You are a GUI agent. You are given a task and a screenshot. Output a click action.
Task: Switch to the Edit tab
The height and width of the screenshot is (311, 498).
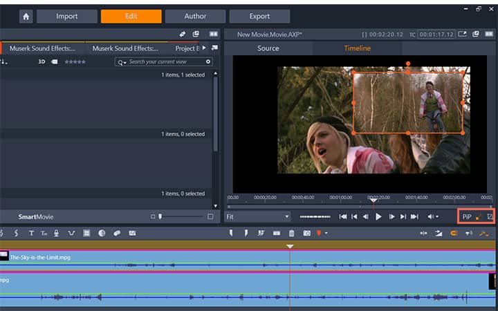131,17
